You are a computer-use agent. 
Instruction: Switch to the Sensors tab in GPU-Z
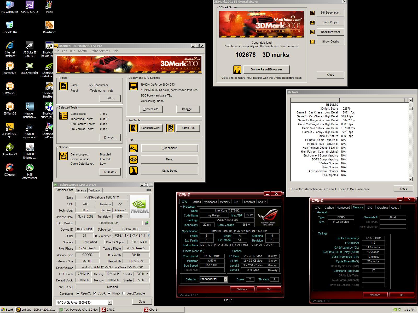(x=81, y=190)
